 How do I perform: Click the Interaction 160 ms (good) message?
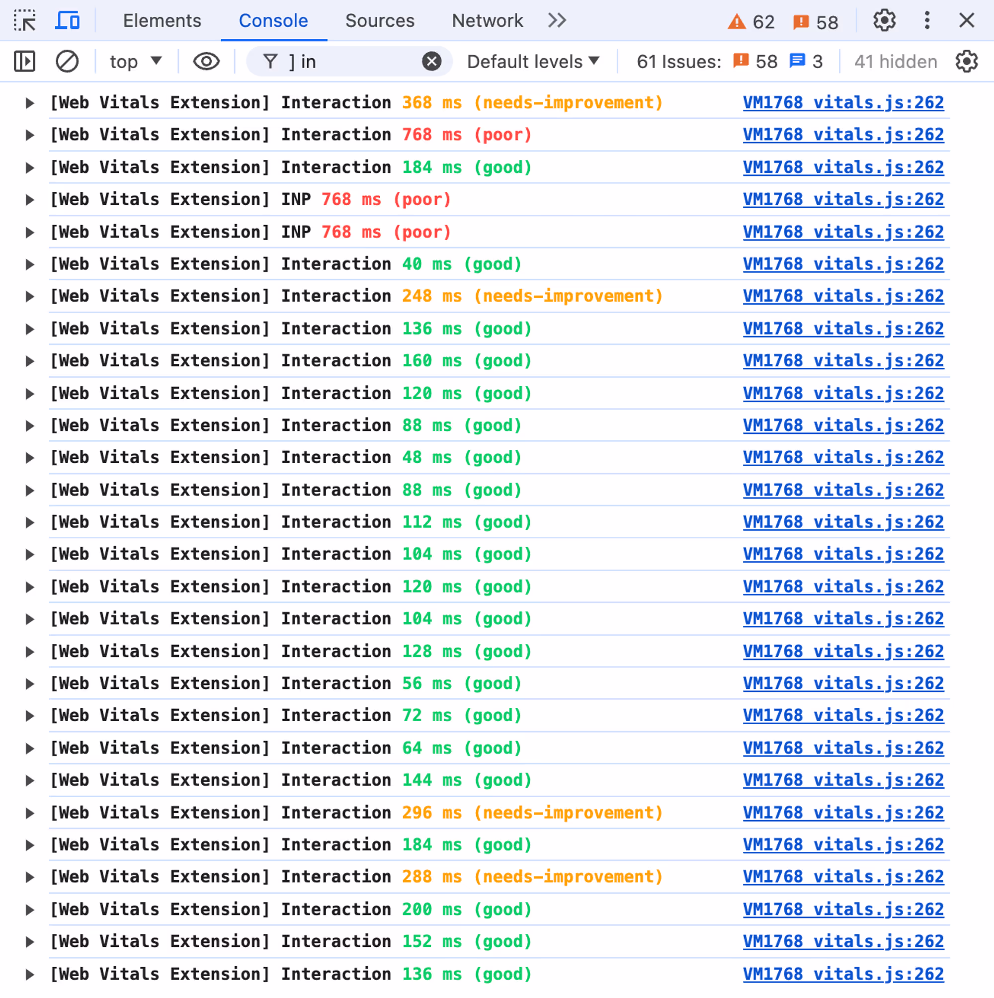(x=291, y=360)
